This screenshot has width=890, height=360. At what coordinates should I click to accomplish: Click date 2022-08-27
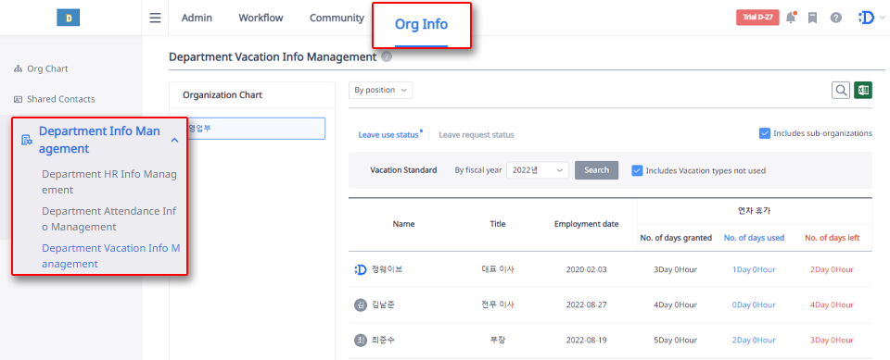click(x=586, y=305)
